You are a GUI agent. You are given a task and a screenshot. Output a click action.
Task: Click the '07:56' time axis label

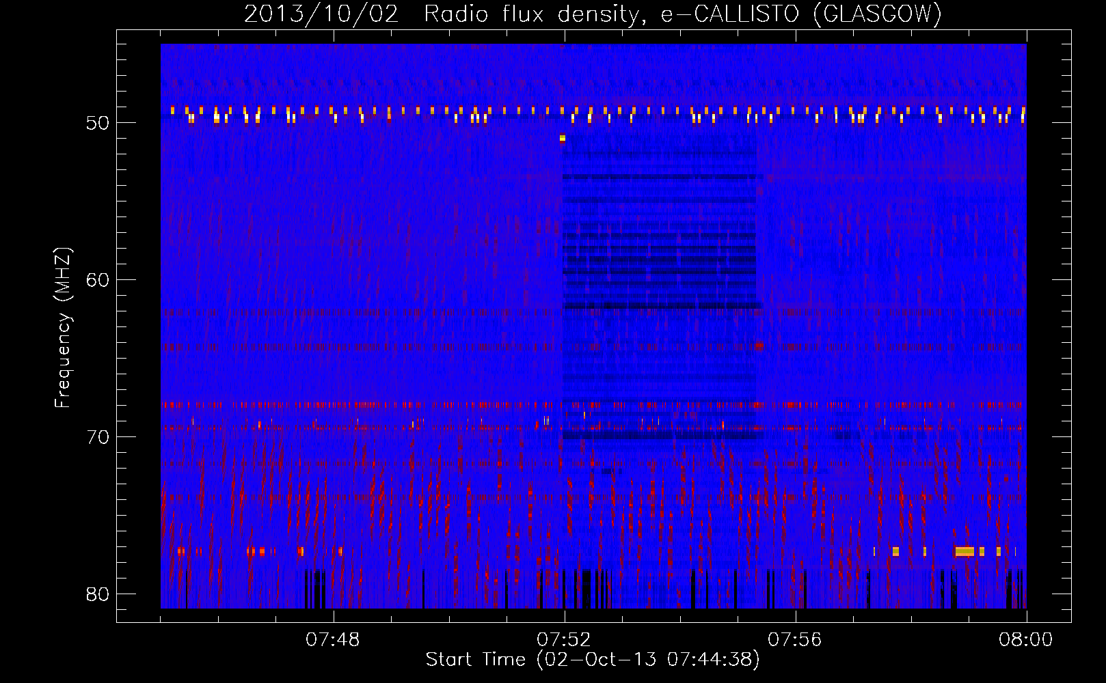[795, 640]
